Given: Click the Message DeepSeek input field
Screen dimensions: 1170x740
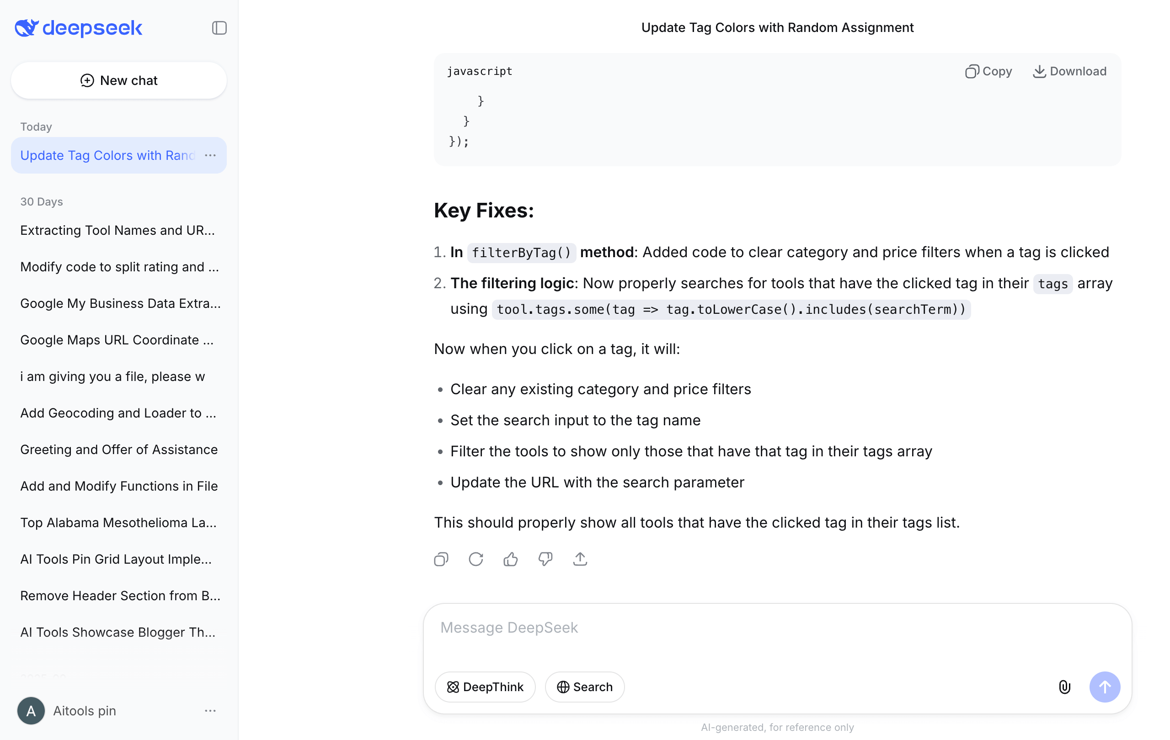Looking at the screenshot, I should (729, 627).
